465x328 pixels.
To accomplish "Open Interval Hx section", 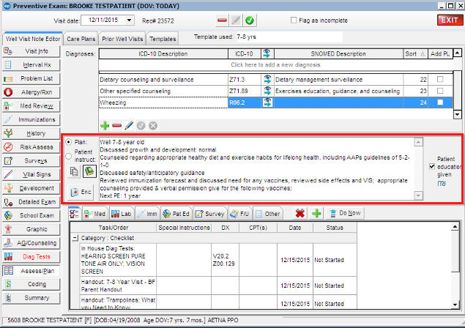I will (x=31, y=65).
